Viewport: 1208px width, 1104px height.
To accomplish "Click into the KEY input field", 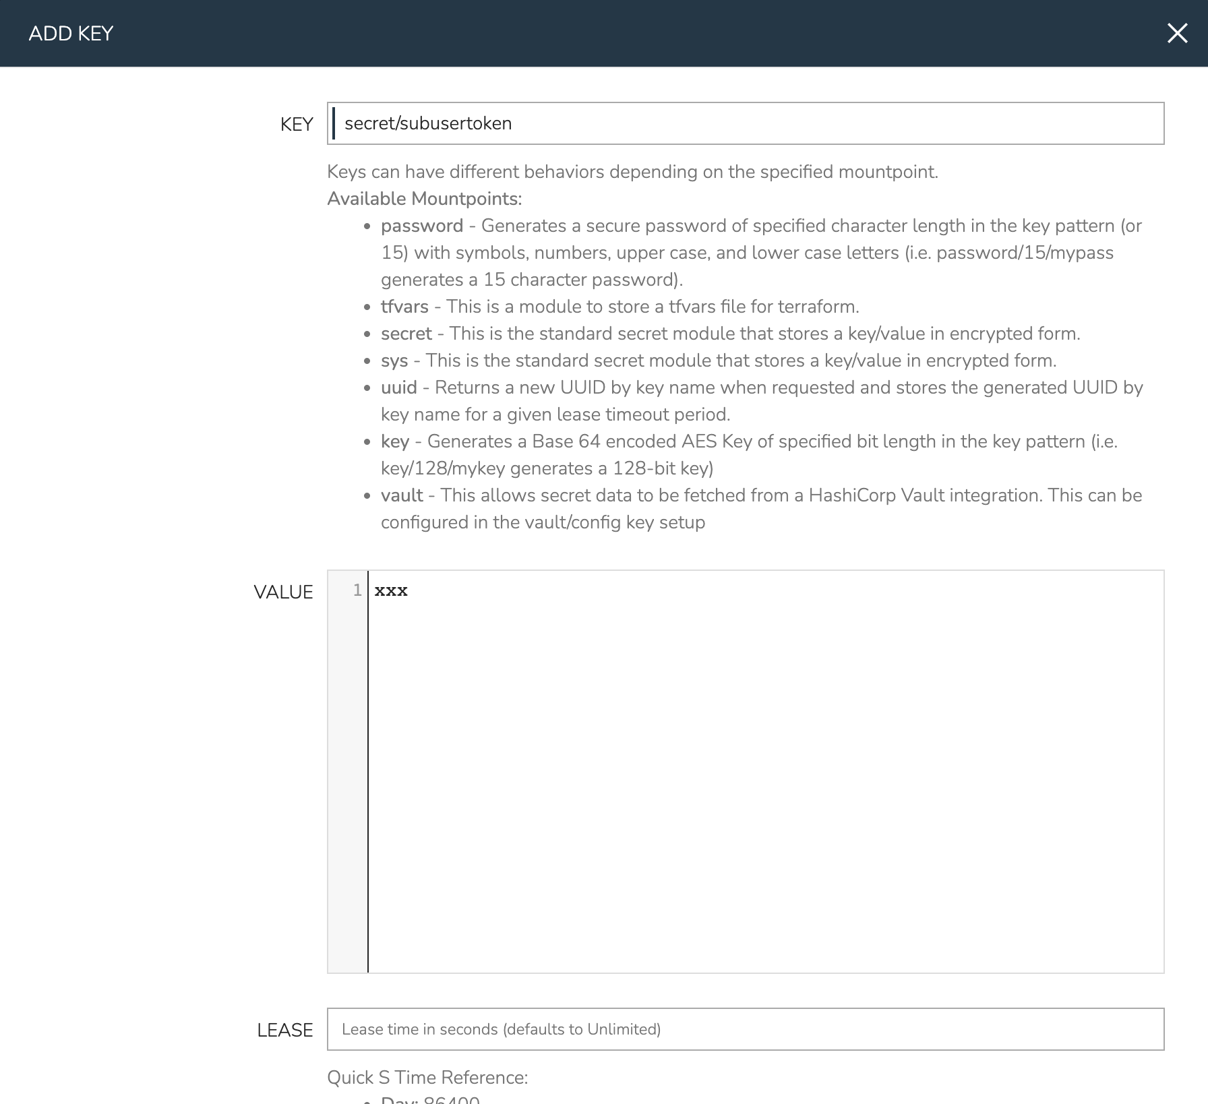I will (x=745, y=123).
